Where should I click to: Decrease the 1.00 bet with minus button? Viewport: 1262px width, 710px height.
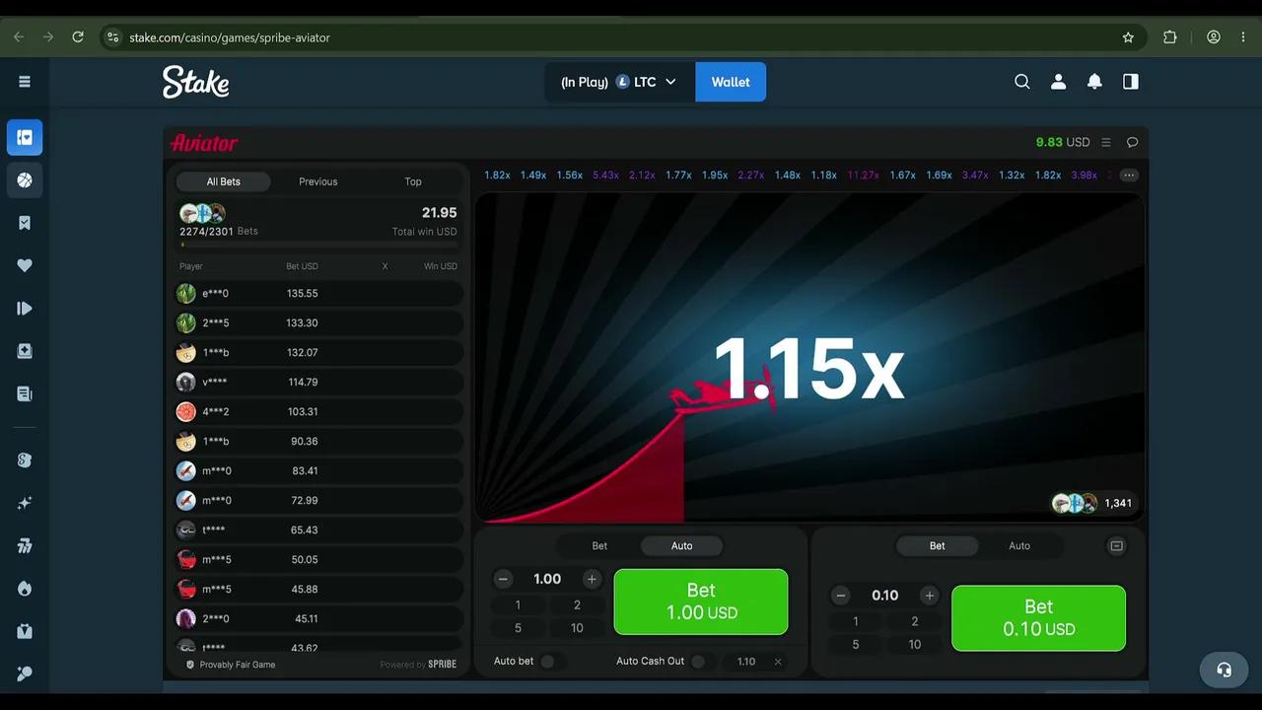coord(503,580)
